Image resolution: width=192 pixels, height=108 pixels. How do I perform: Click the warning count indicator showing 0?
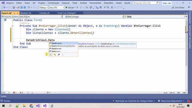tap(21, 93)
